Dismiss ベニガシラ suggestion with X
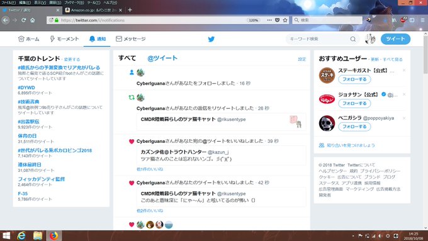Image resolution: width=428 pixels, height=241 pixels. click(404, 118)
